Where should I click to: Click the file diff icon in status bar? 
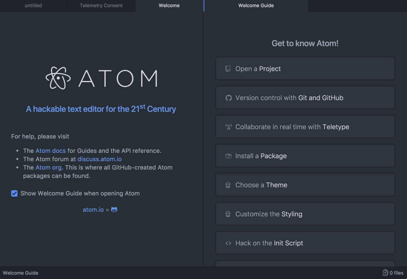(385, 273)
